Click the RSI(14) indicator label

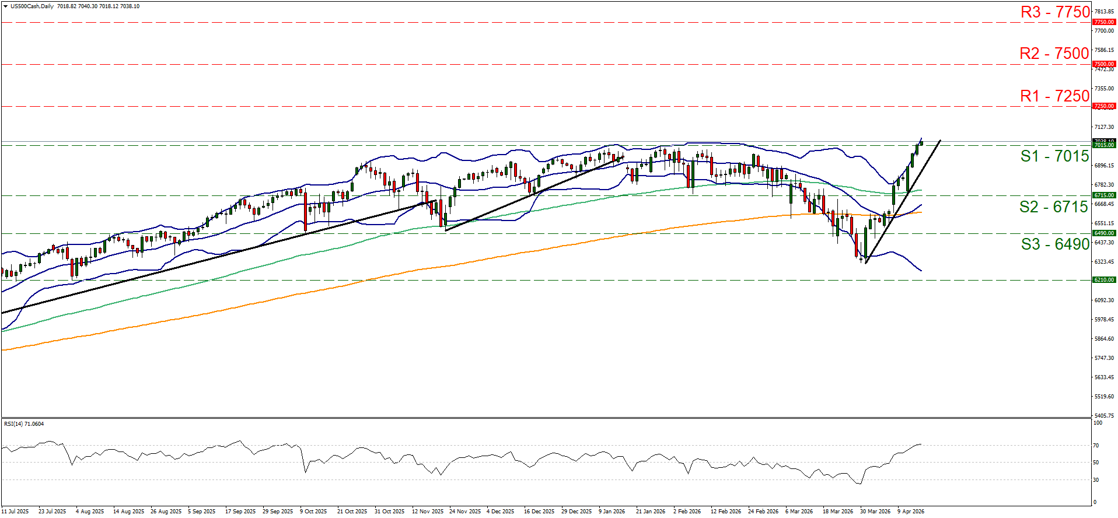point(24,424)
